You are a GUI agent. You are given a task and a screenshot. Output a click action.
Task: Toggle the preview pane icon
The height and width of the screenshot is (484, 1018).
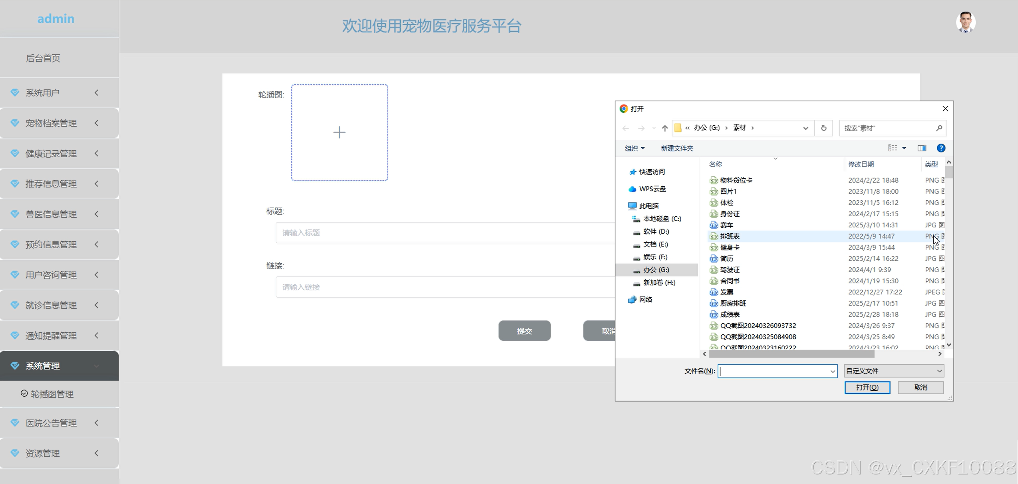(922, 148)
